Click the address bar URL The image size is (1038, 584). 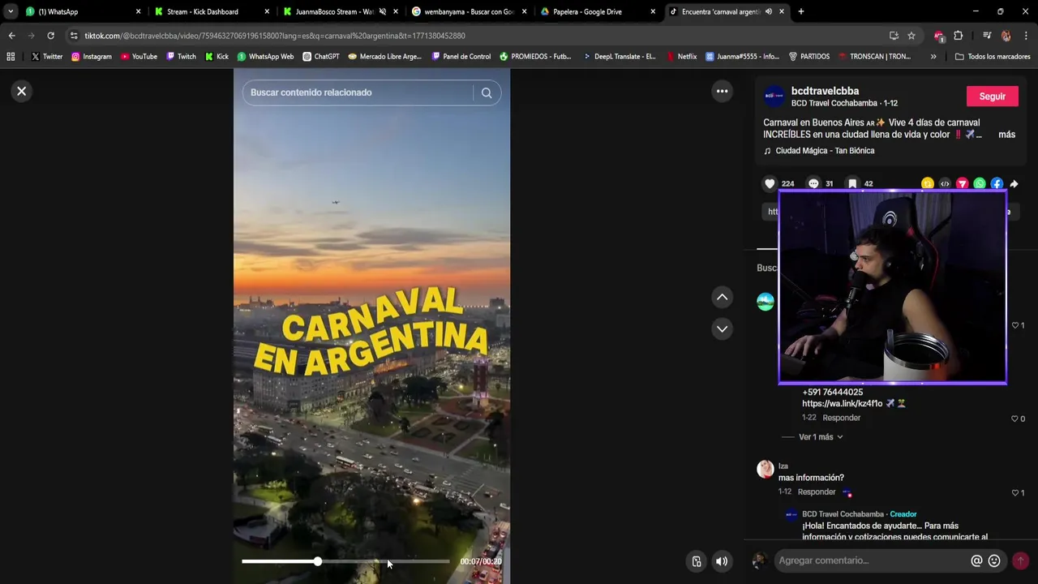pos(275,36)
